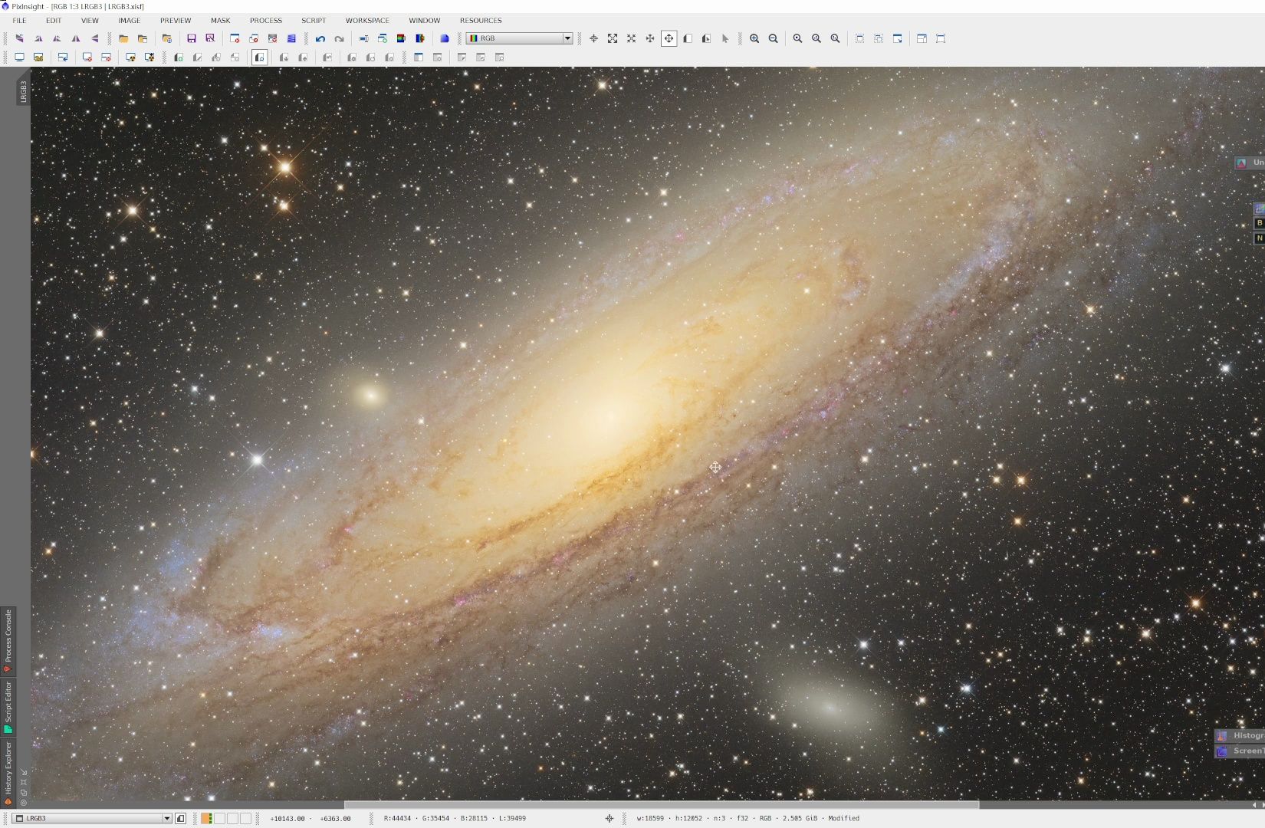Toggle the mask visibility icon beside LRGB3 selector

[x=181, y=818]
